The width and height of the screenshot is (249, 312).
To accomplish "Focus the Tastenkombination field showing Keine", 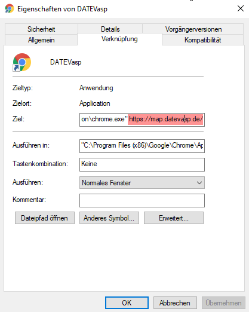I will pos(142,164).
